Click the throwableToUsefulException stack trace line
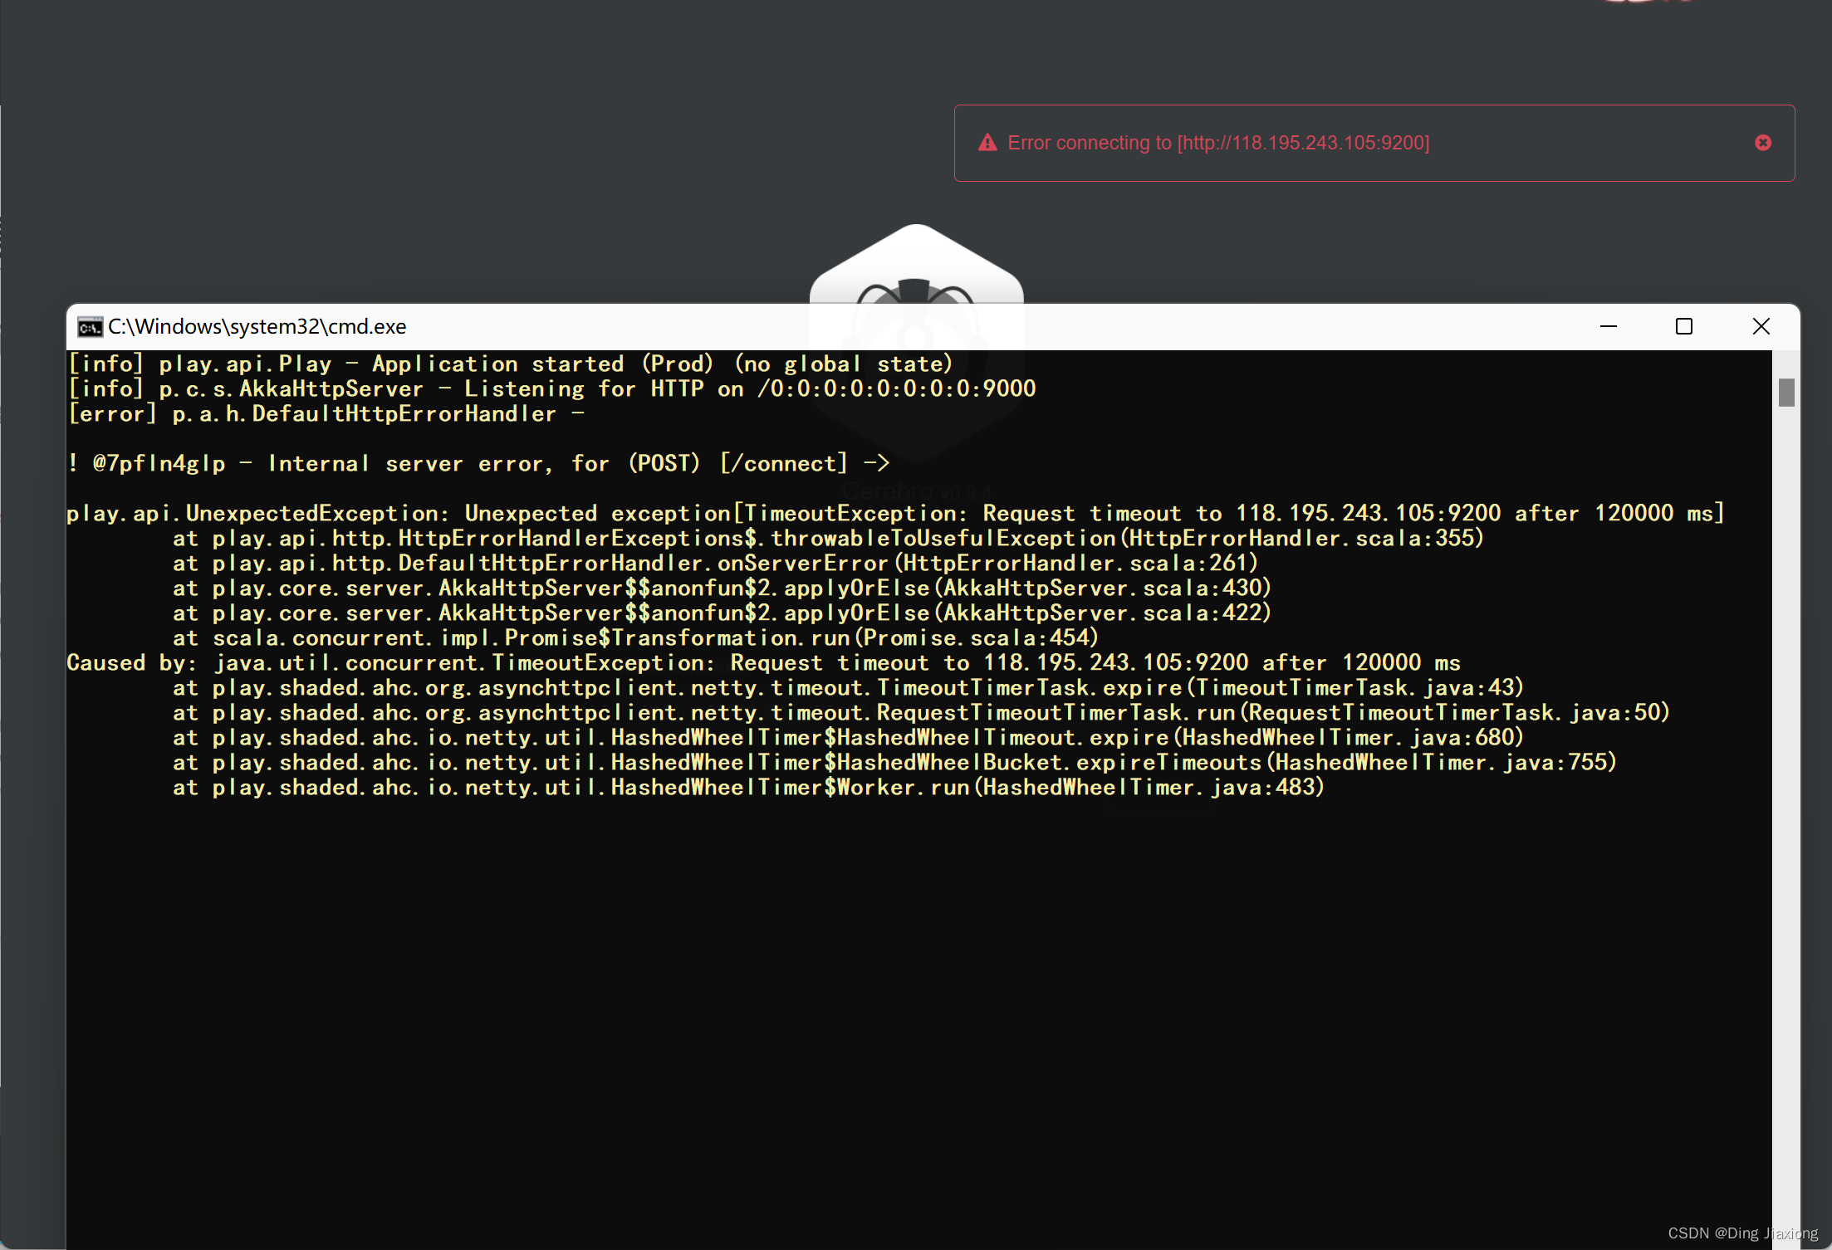This screenshot has height=1250, width=1832. 828,538
